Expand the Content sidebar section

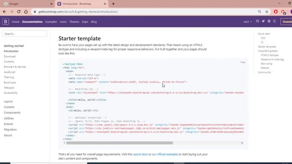pyautogui.click(x=9, y=107)
